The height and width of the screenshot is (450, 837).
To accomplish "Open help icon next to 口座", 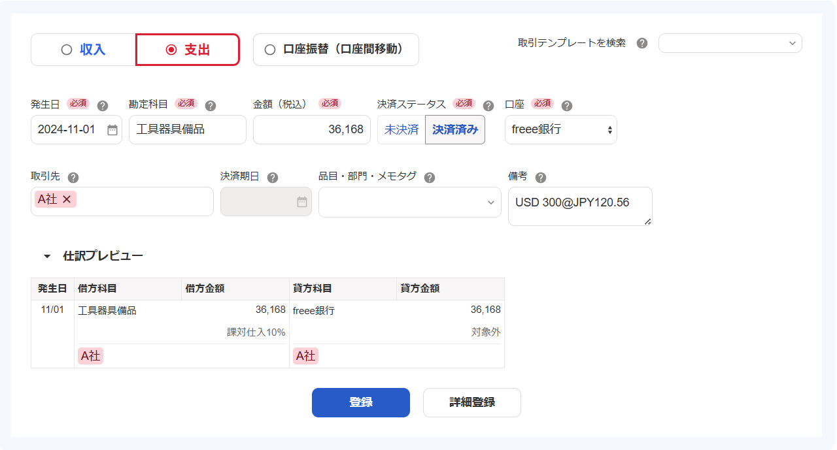I will click(566, 106).
